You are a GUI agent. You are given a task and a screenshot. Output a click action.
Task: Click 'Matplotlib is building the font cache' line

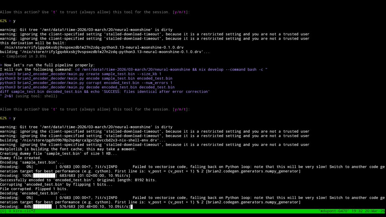69,149
